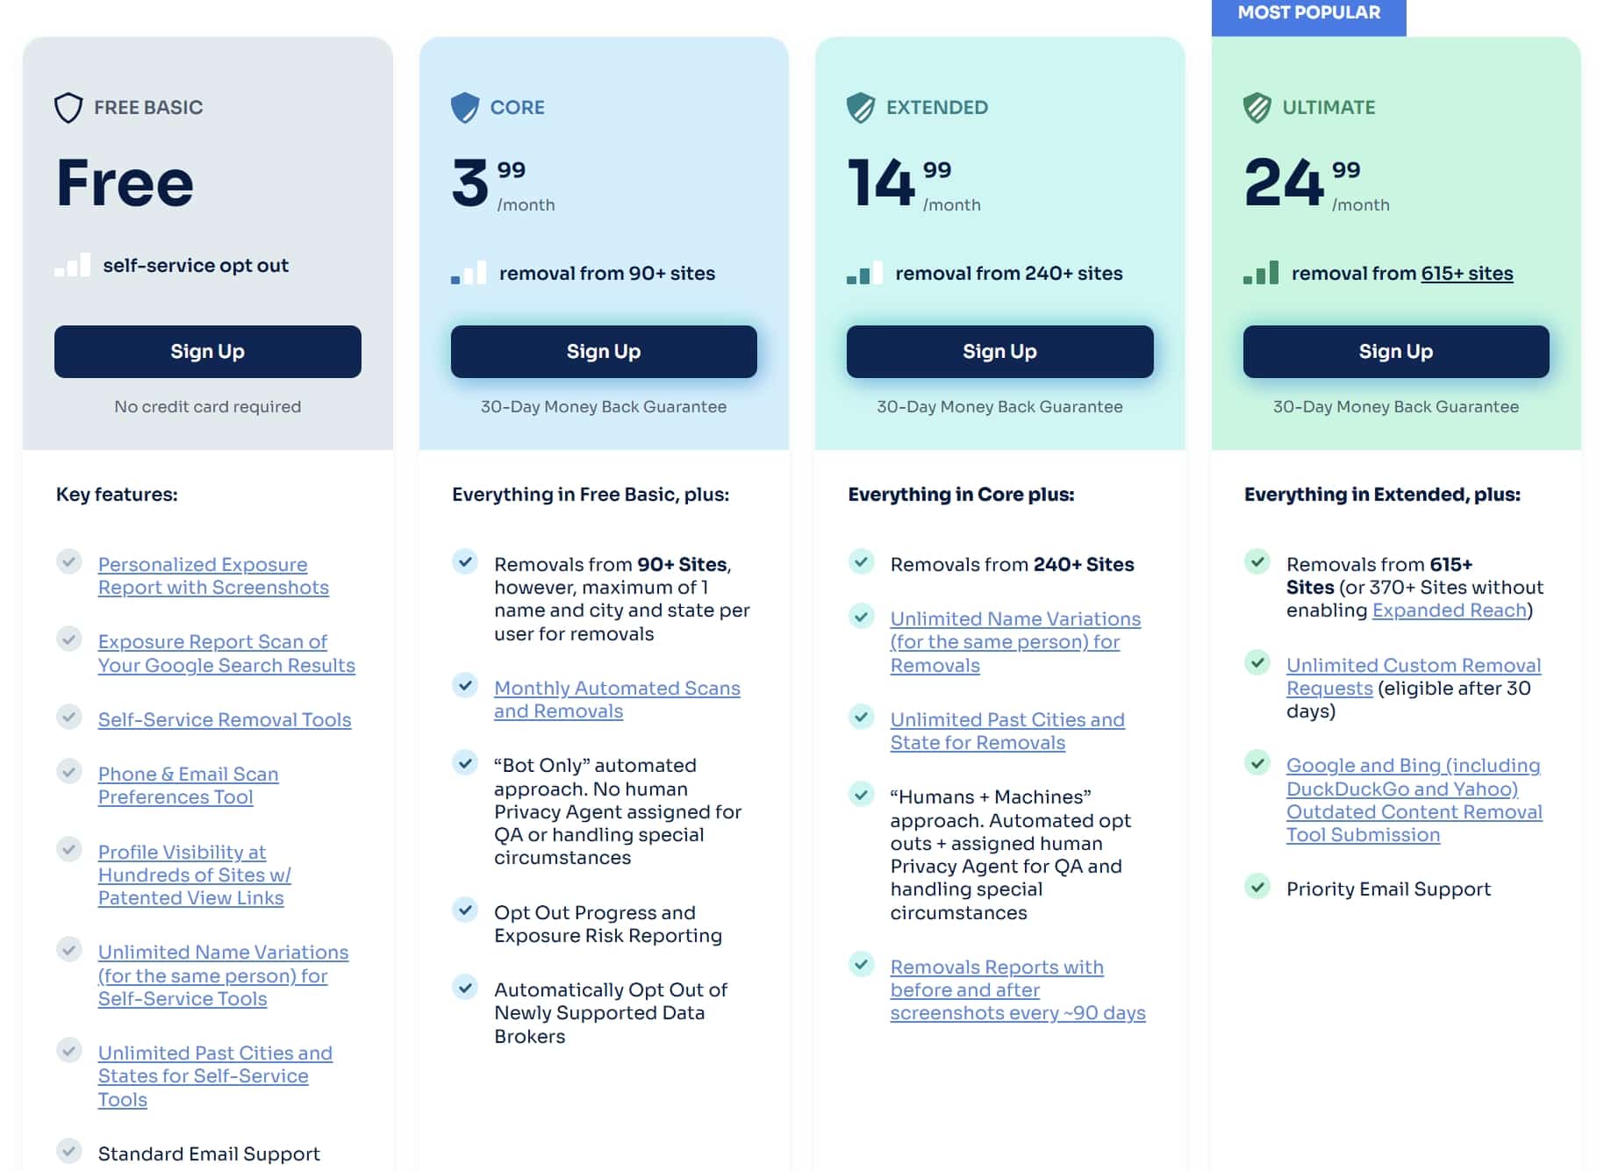The image size is (1604, 1171).
Task: Click the signal bars icon beside removal from 240+ sites
Action: tap(864, 273)
